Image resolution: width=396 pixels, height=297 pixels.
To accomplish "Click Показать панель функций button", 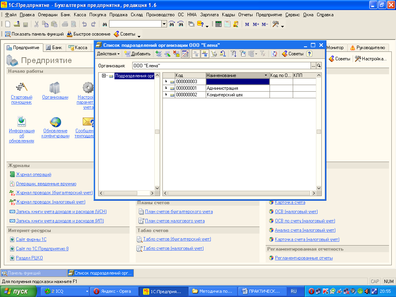I will (34, 34).
